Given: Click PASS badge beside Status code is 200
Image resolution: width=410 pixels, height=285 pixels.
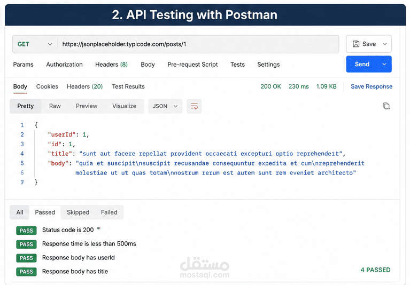Looking at the screenshot, I should pos(26,231).
